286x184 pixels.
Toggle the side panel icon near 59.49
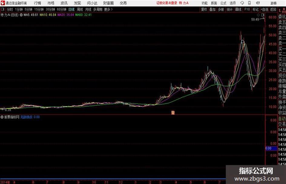click(x=263, y=15)
